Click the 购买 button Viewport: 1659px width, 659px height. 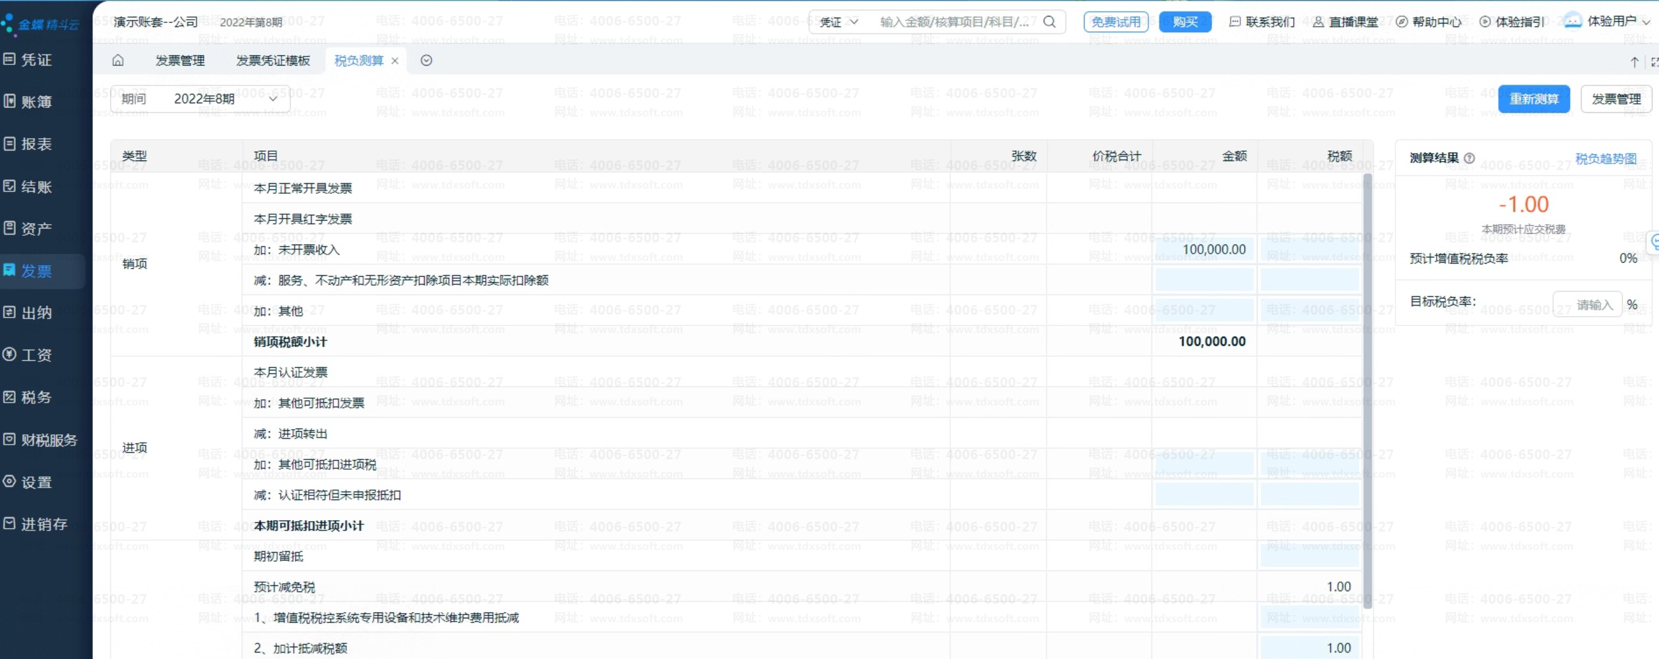[1186, 22]
